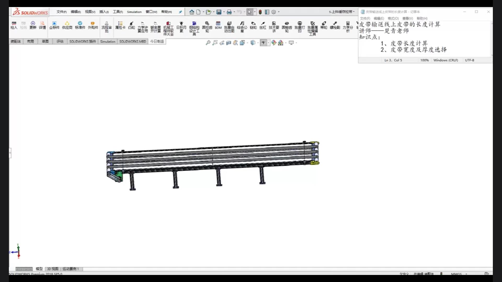Viewport: 502px width, 282px height.
Task: Expand the View Settings monitor dropdown
Action: coord(296,43)
